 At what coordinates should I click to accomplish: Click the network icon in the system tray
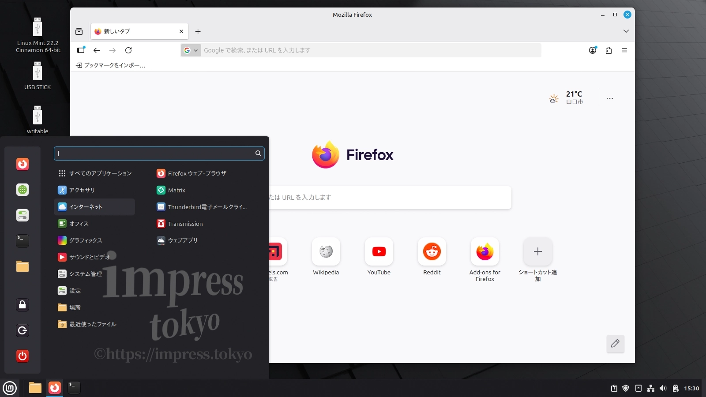coord(650,388)
